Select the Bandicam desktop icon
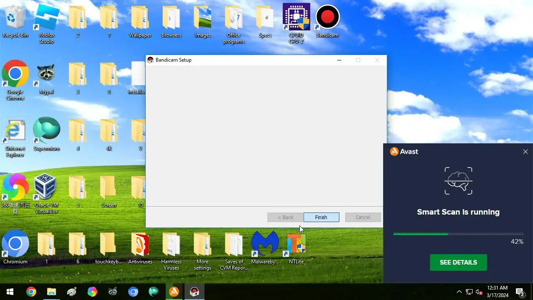533x300 pixels. click(327, 22)
